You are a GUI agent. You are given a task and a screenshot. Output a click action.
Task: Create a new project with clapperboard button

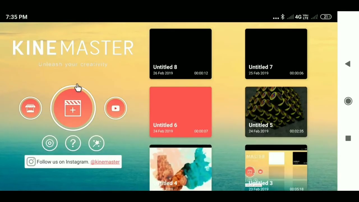(x=73, y=108)
